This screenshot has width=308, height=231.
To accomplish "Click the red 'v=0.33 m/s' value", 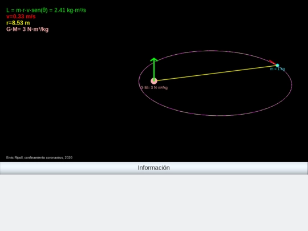I will [x=21, y=17].
